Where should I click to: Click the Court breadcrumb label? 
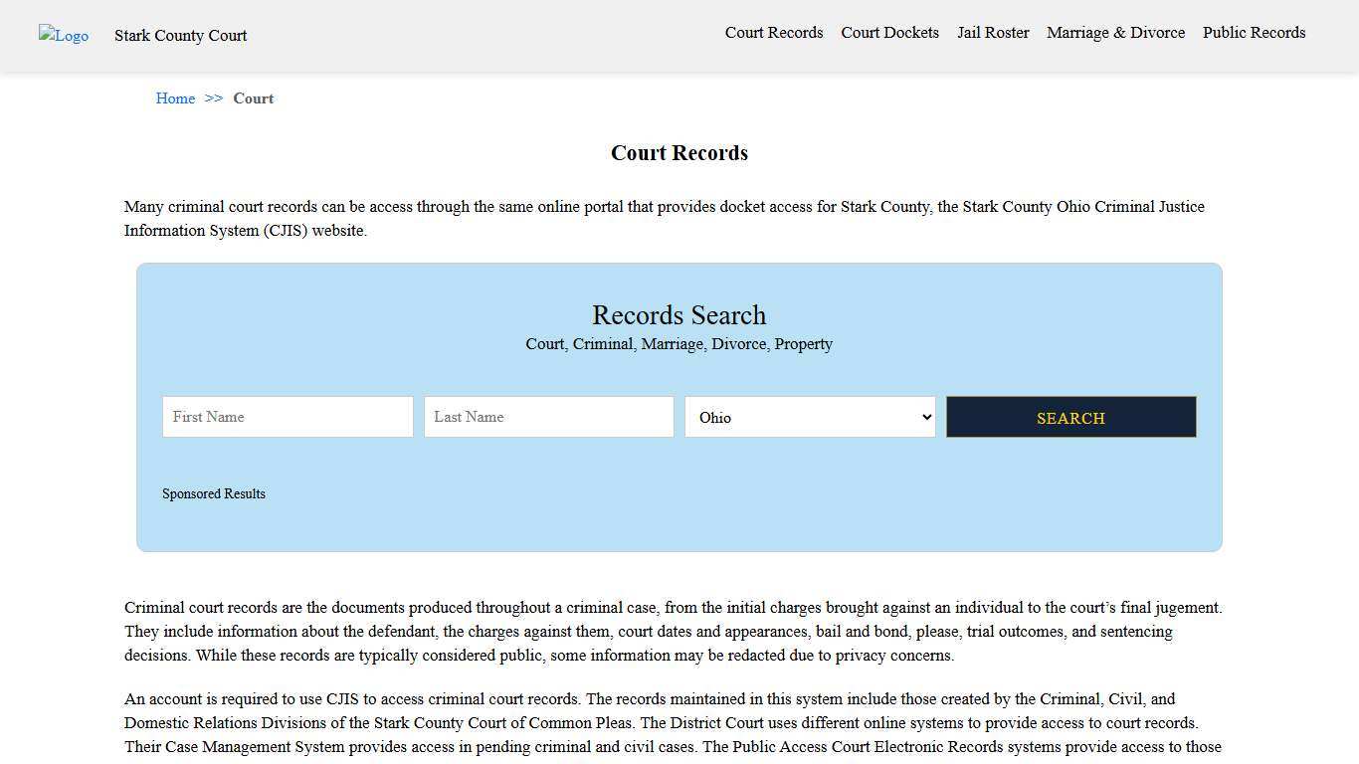(253, 98)
